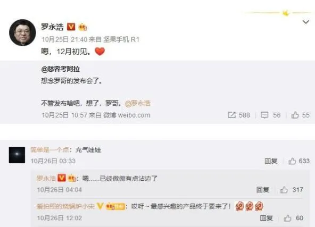Reply to 罗永浩's 04:04 sub-comment
The image size is (315, 227).
262,190
